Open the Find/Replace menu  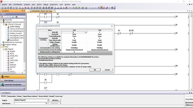[x=18, y=5]
